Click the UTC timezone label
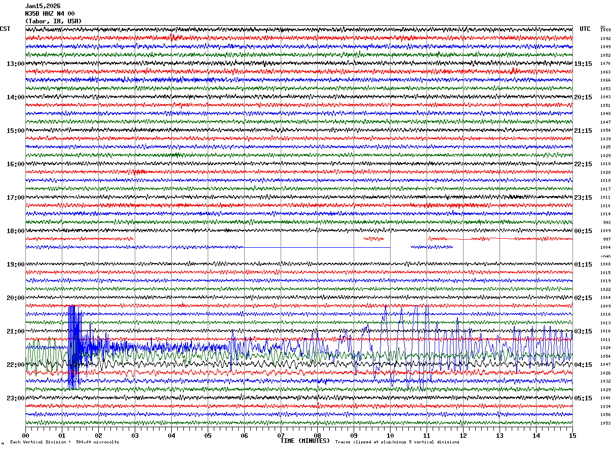 point(585,29)
